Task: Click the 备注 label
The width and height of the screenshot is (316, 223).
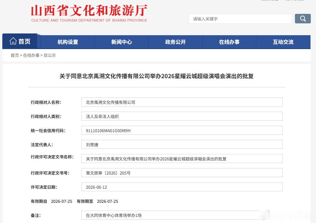Action: click(36, 215)
